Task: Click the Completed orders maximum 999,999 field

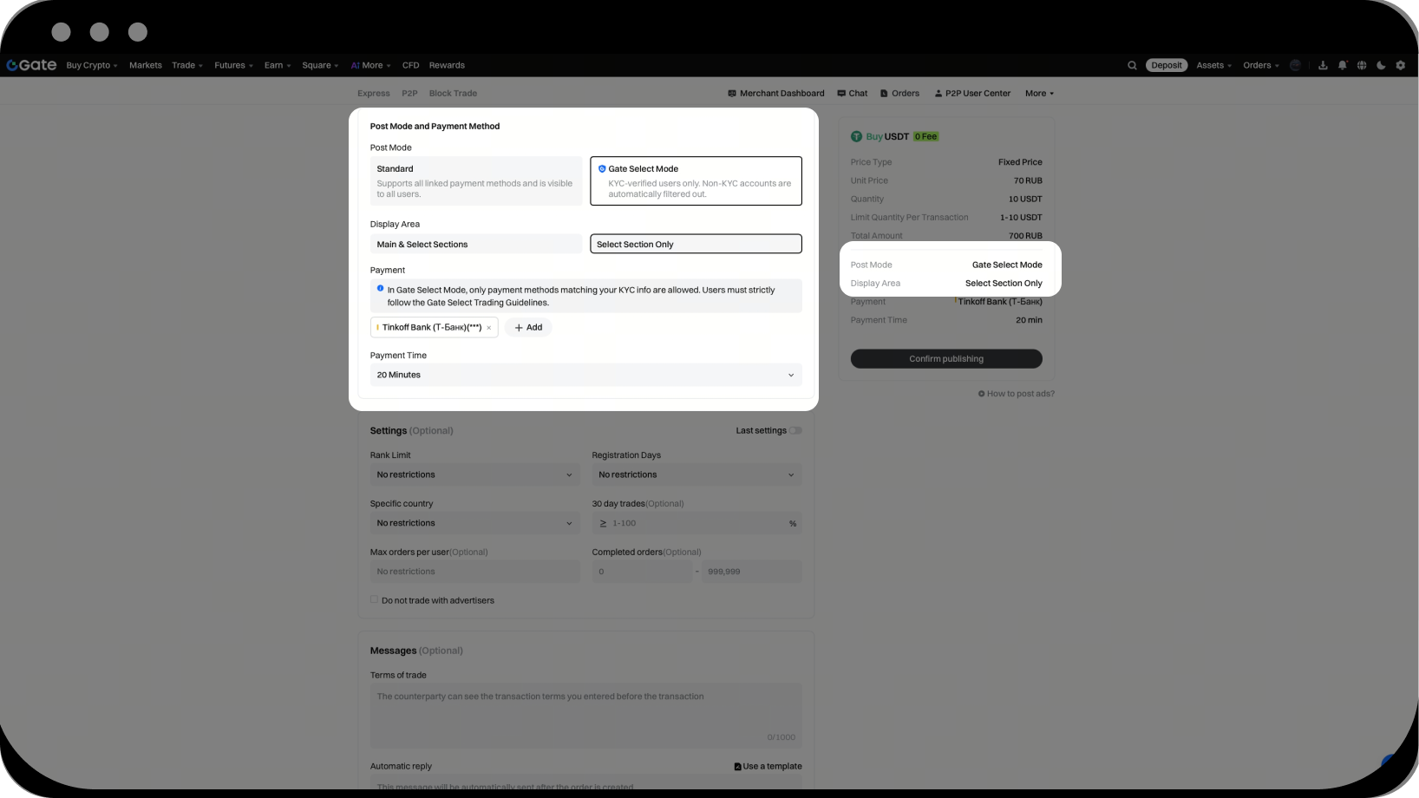Action: pos(752,572)
